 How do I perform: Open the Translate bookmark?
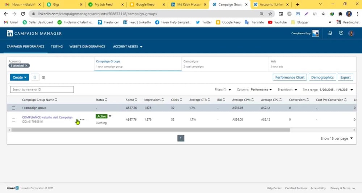click(254, 22)
